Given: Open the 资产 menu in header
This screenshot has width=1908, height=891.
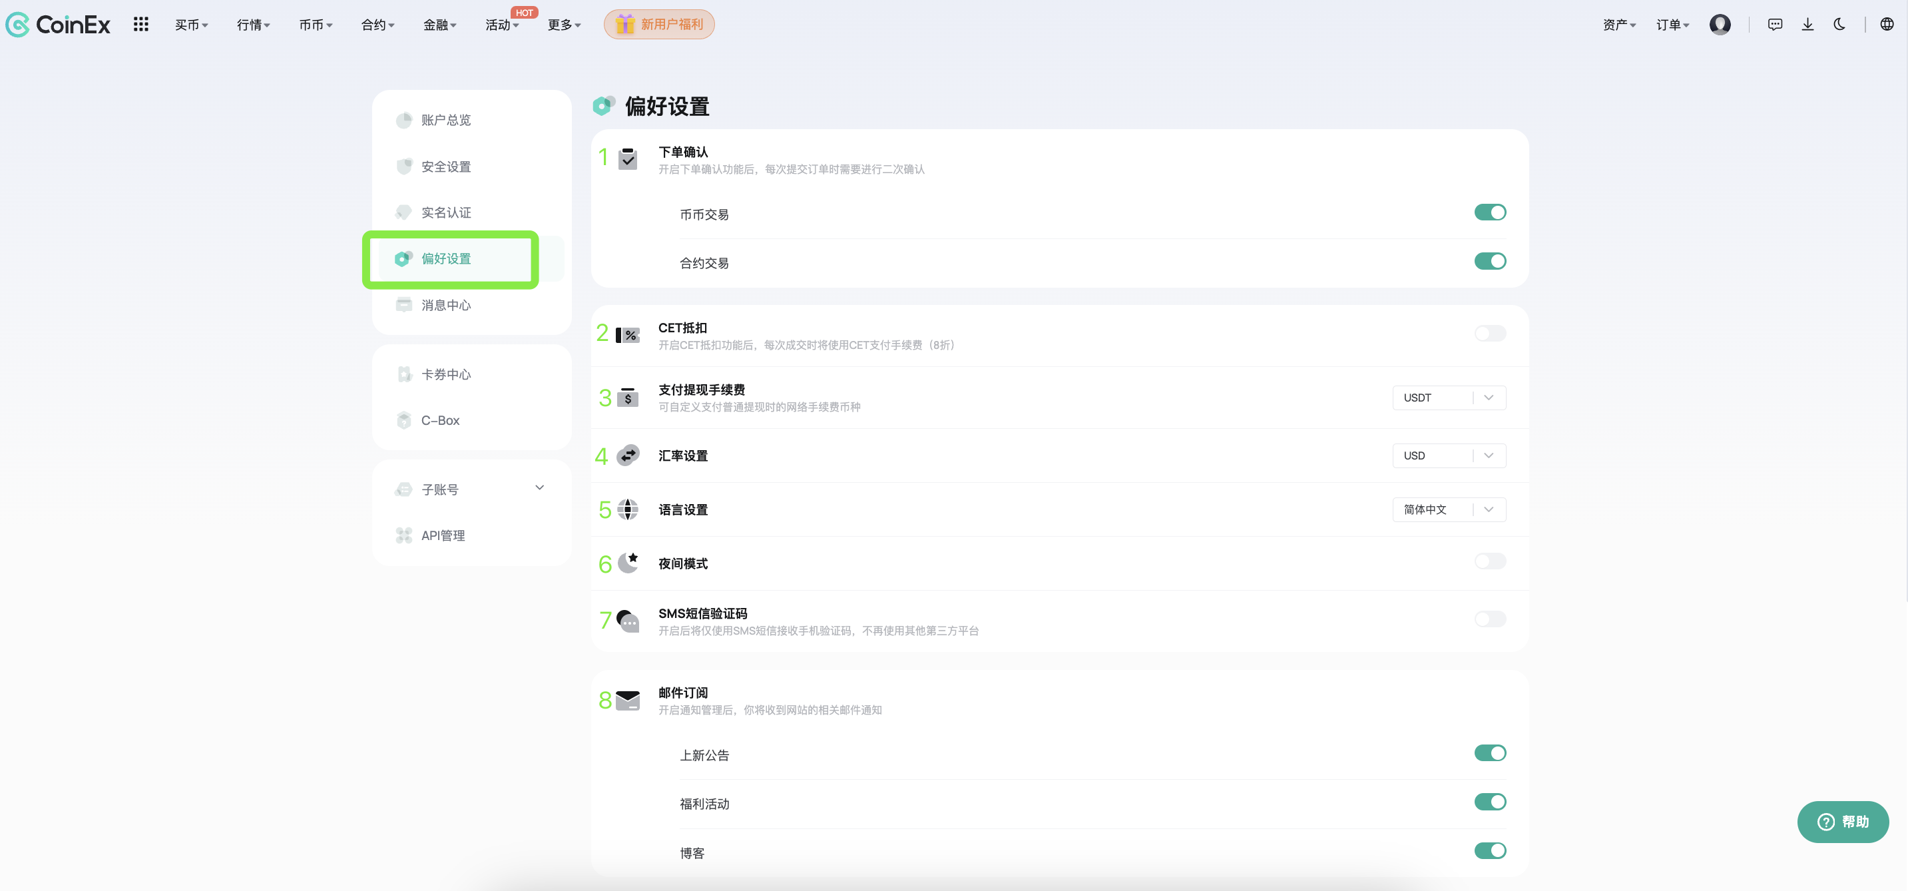Looking at the screenshot, I should pyautogui.click(x=1618, y=25).
